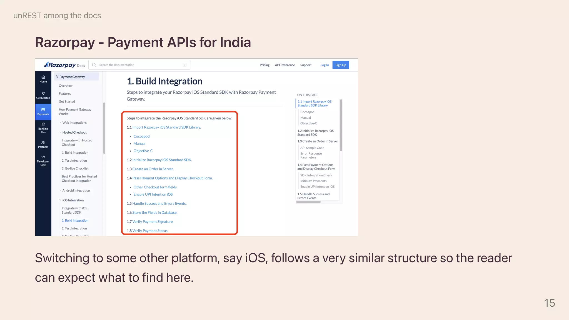Collapse the Payment Gateway section
569x320 pixels.
76,77
